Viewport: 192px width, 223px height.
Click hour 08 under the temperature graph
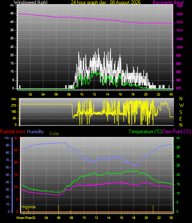point(71,218)
